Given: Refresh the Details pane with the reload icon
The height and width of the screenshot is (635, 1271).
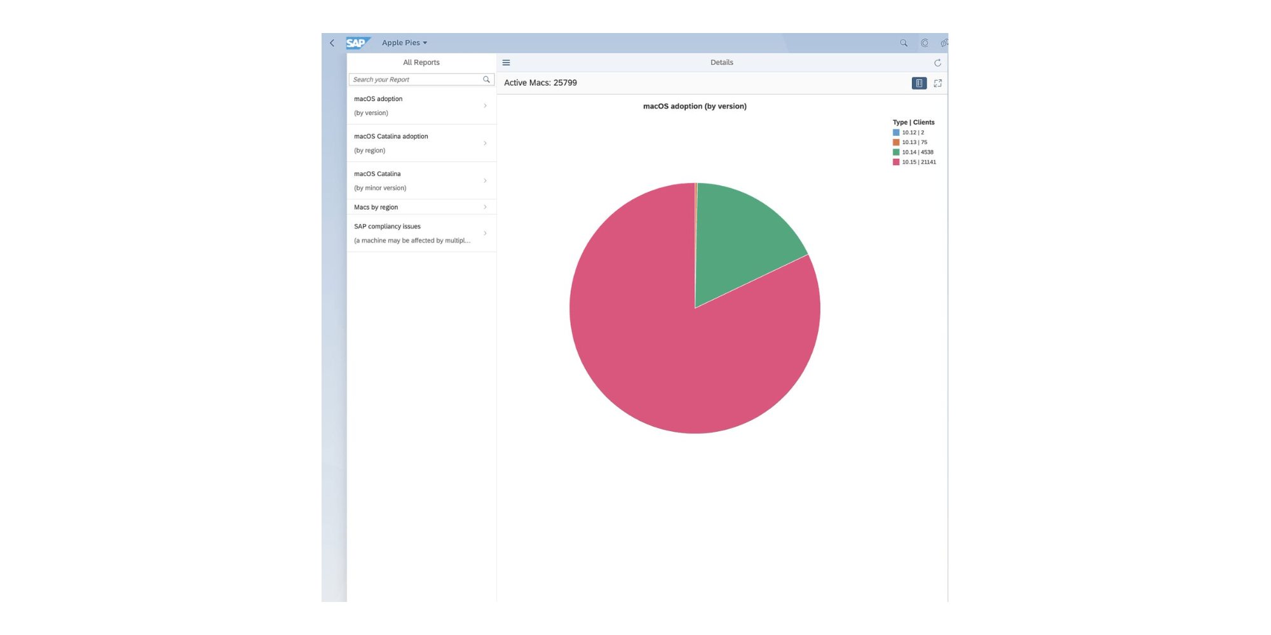Looking at the screenshot, I should click(937, 62).
